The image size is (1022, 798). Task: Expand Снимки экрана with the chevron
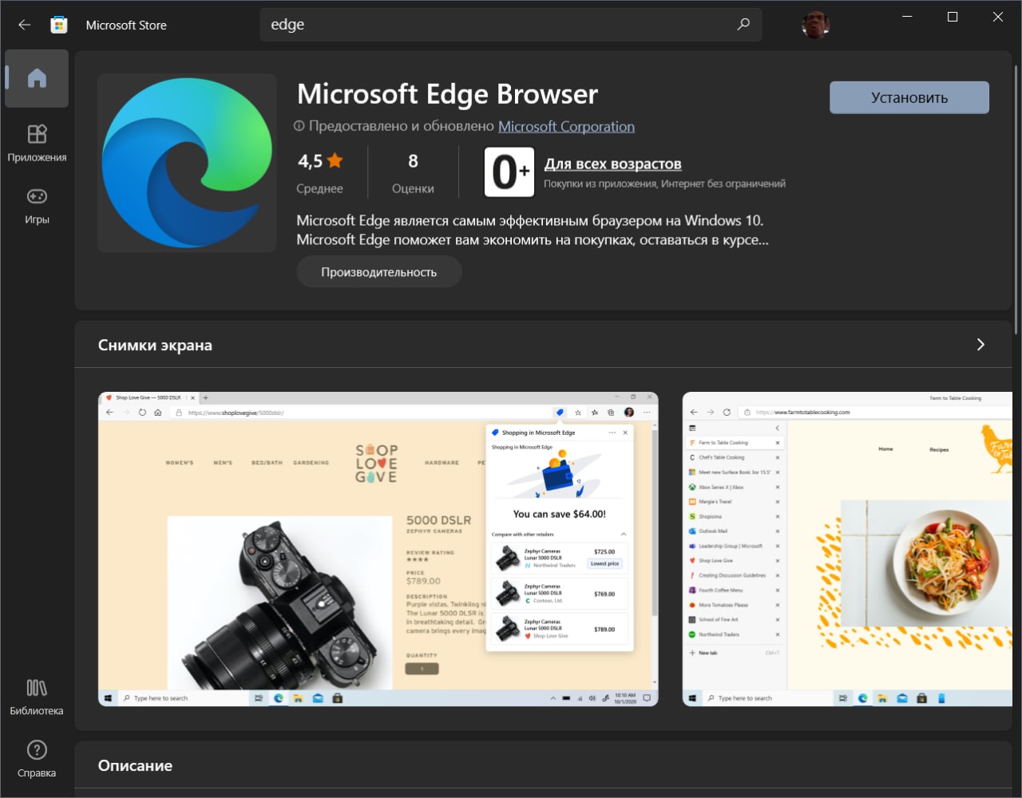click(x=980, y=345)
